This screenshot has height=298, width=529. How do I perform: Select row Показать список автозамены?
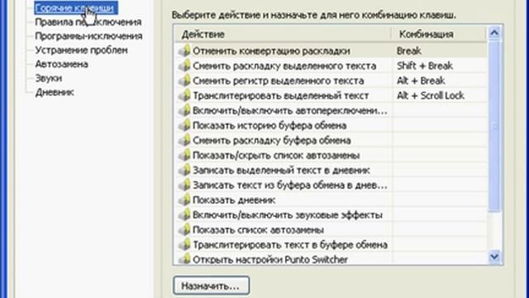[331, 230]
